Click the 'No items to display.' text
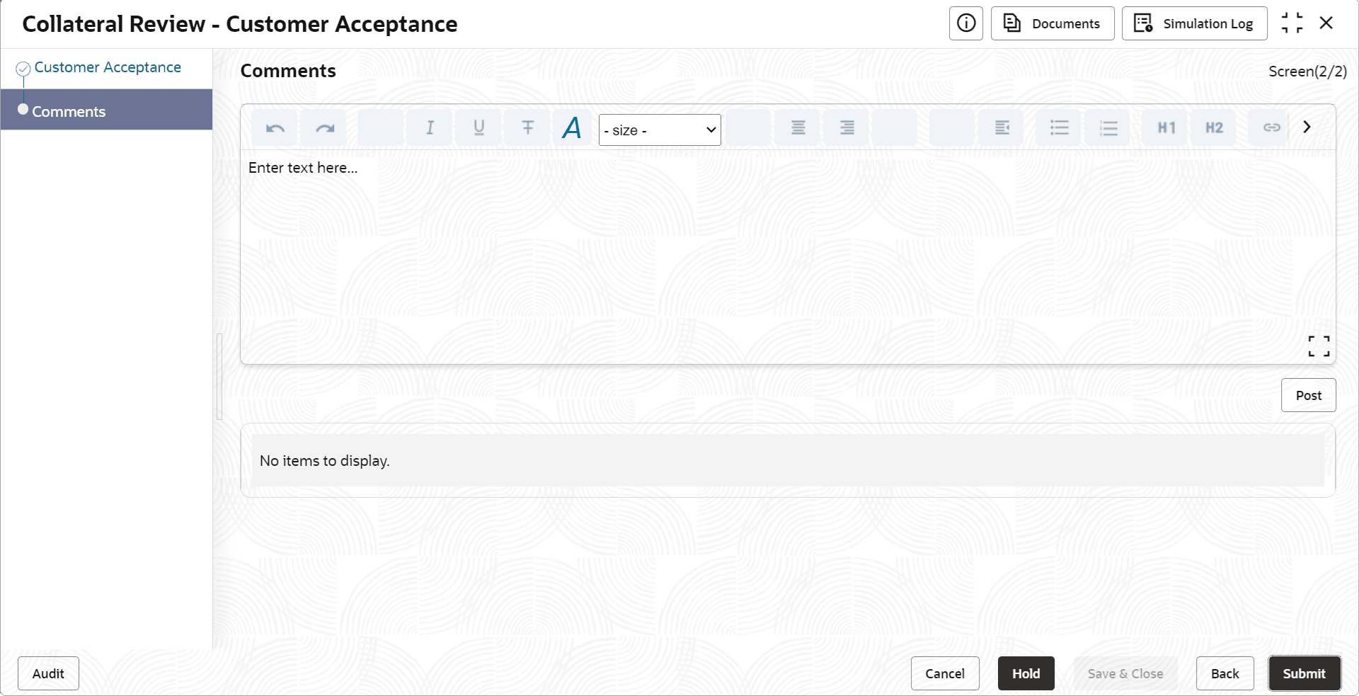The image size is (1359, 696). tap(324, 461)
